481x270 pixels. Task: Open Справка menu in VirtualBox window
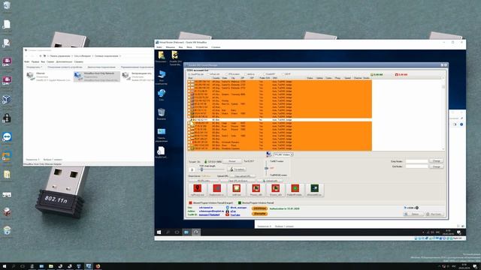coord(216,47)
